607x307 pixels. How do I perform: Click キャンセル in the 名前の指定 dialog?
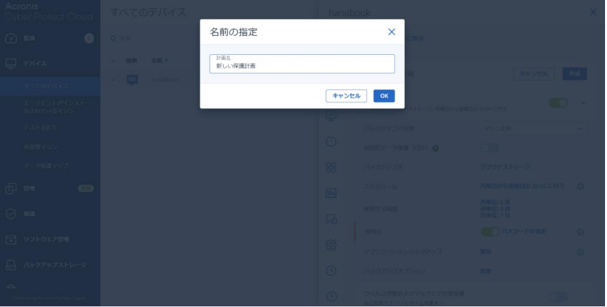[346, 95]
